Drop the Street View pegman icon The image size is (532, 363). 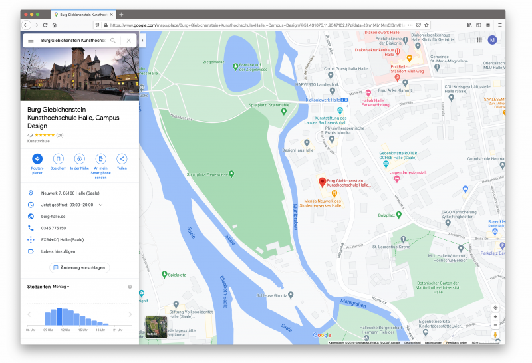coord(495,334)
